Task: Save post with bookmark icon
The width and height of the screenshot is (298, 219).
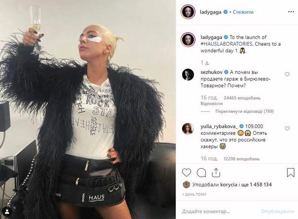Action: tap(291, 173)
